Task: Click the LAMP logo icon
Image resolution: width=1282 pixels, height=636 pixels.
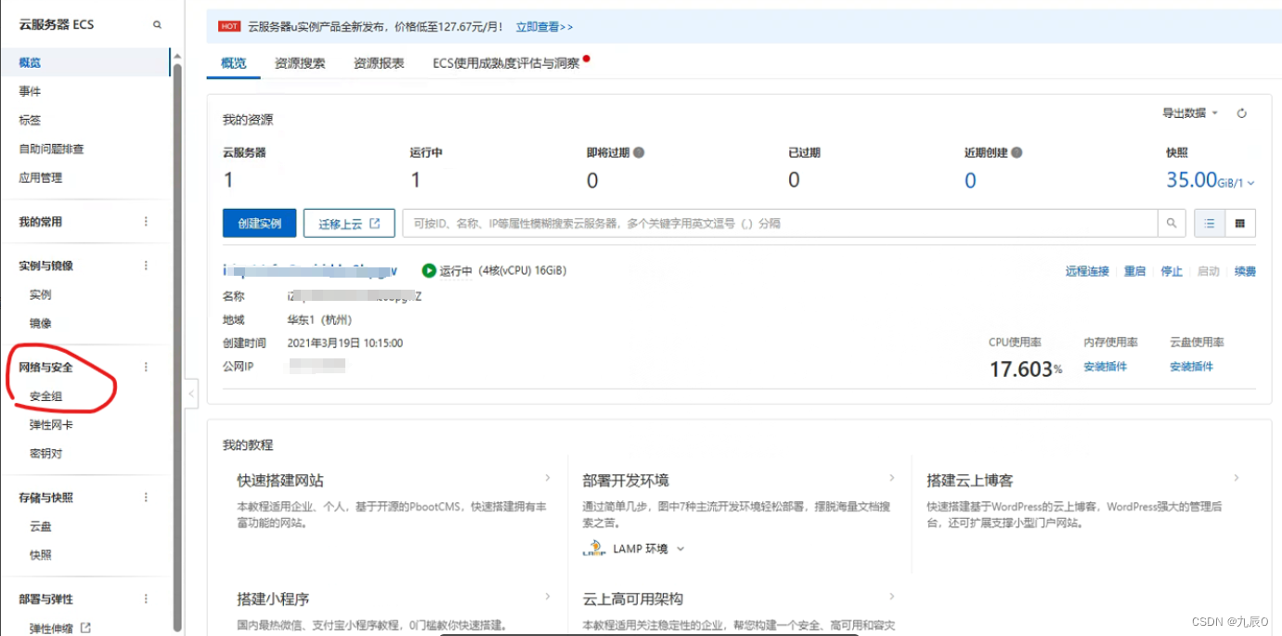Action: click(x=594, y=550)
